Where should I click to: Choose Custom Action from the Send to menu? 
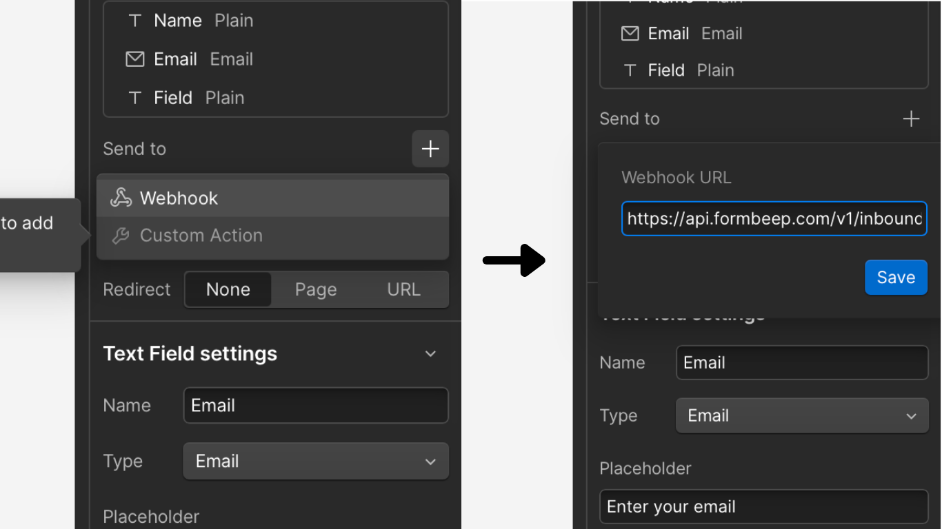click(201, 235)
